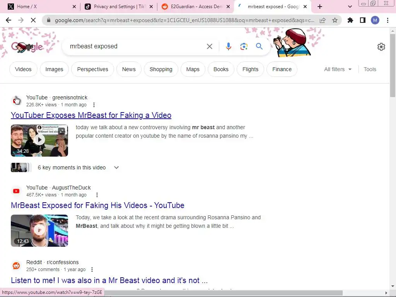This screenshot has height=297, width=396.
Task: Bookmark this page with the star
Action: [335, 20]
